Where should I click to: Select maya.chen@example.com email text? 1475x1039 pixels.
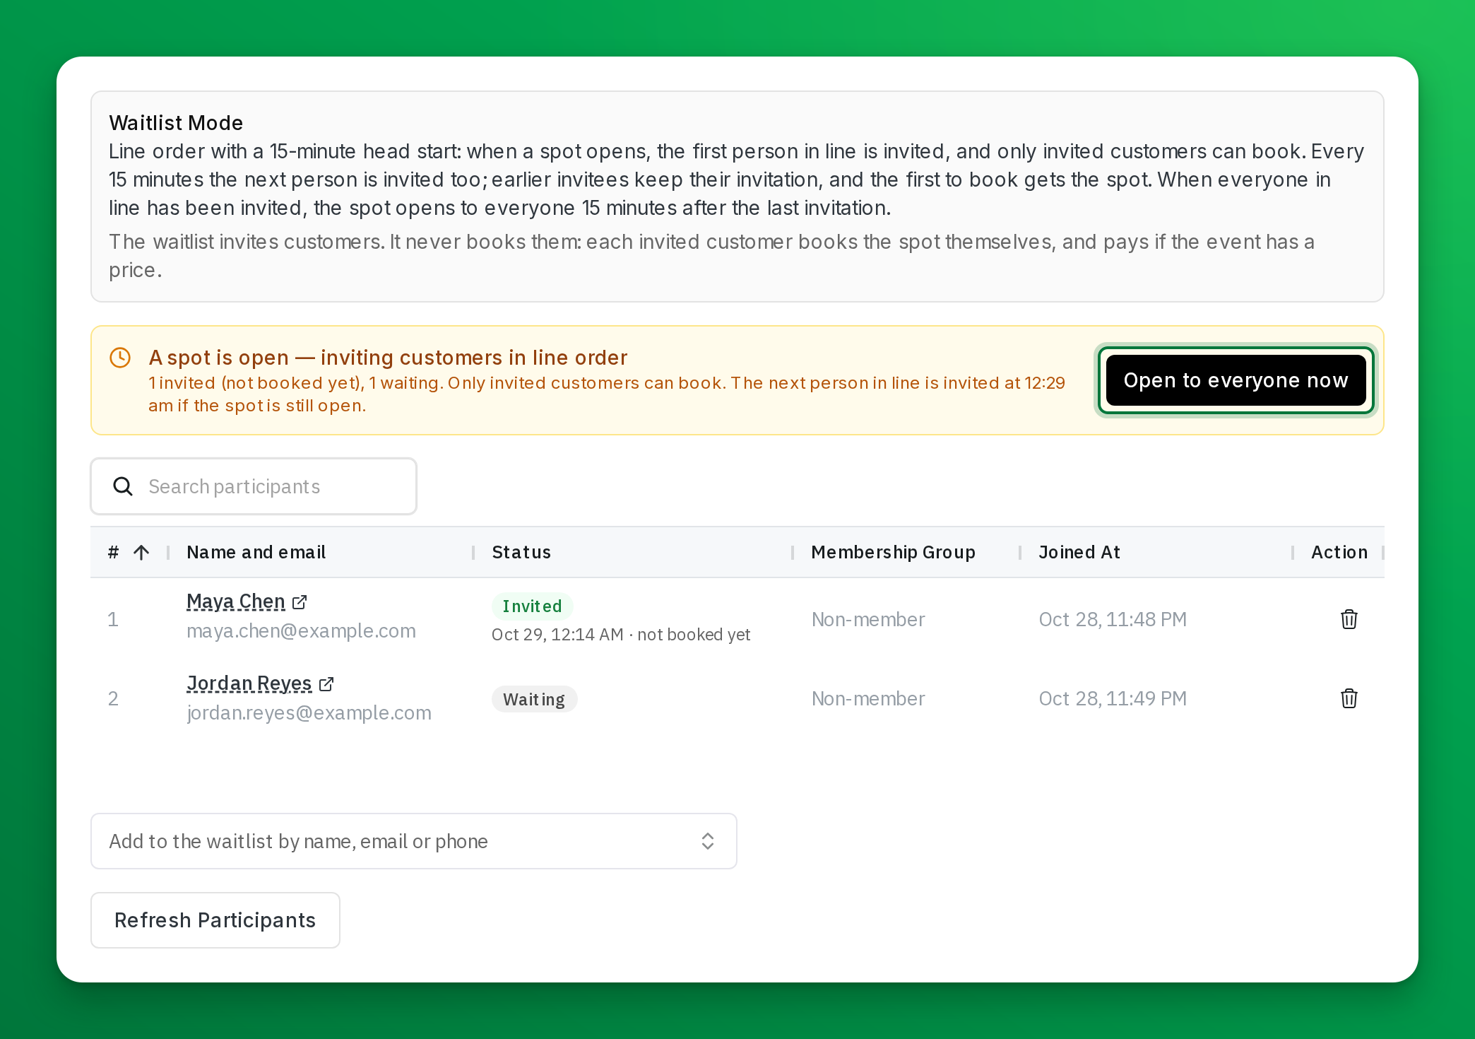point(301,631)
